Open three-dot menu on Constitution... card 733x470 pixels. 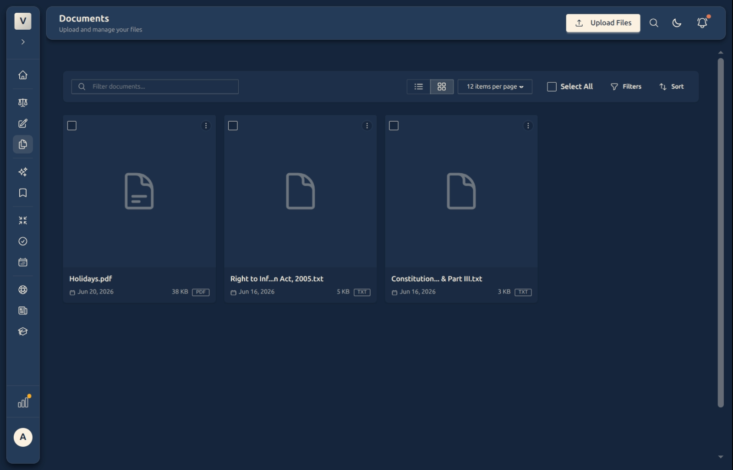[528, 126]
